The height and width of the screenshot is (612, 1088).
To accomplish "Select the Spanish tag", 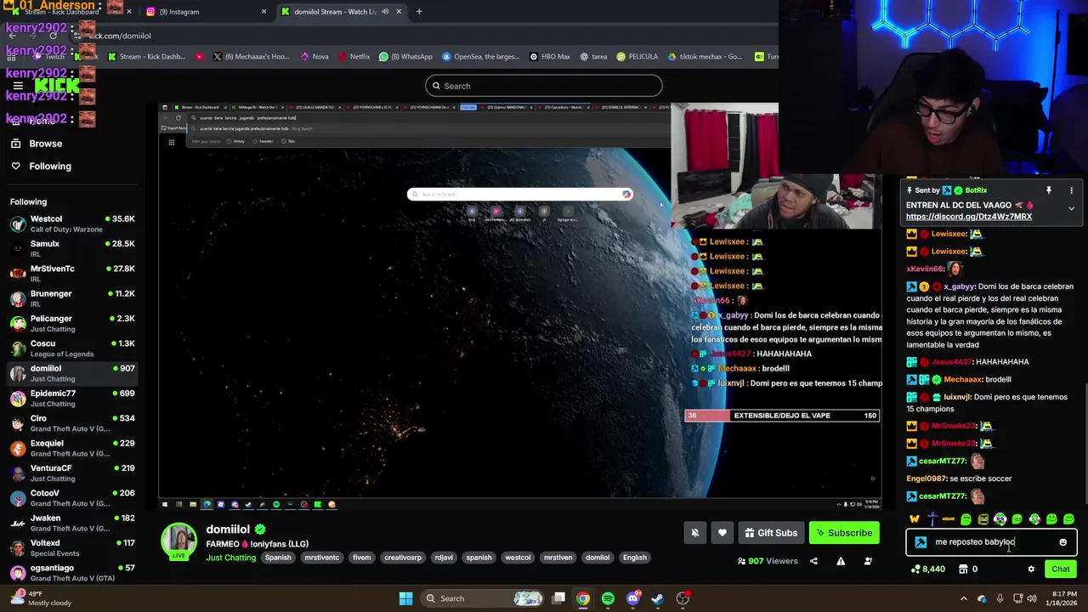I will (x=278, y=558).
